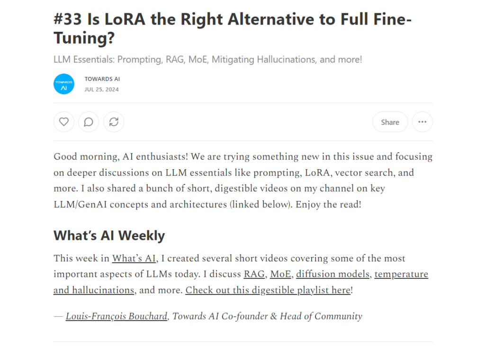Click "Towards AI Co-founder & Head of Community" text
The width and height of the screenshot is (485, 348).
(267, 316)
